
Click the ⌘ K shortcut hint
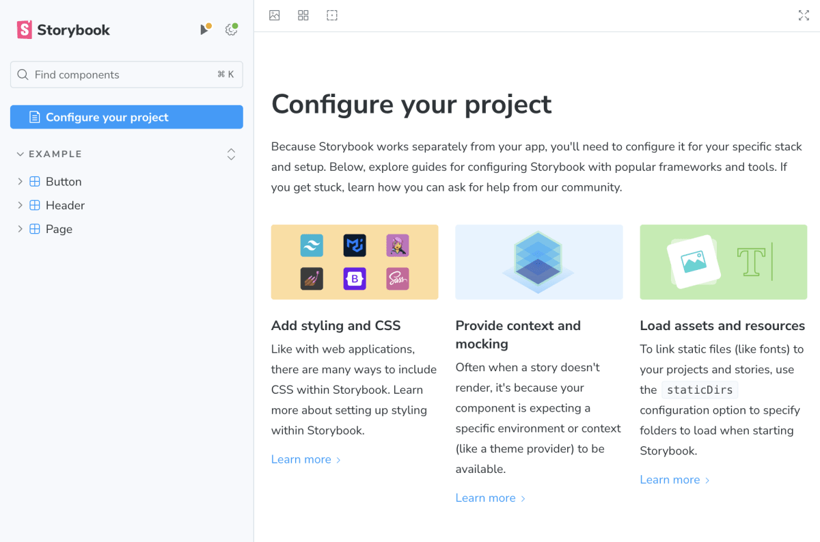click(x=225, y=74)
